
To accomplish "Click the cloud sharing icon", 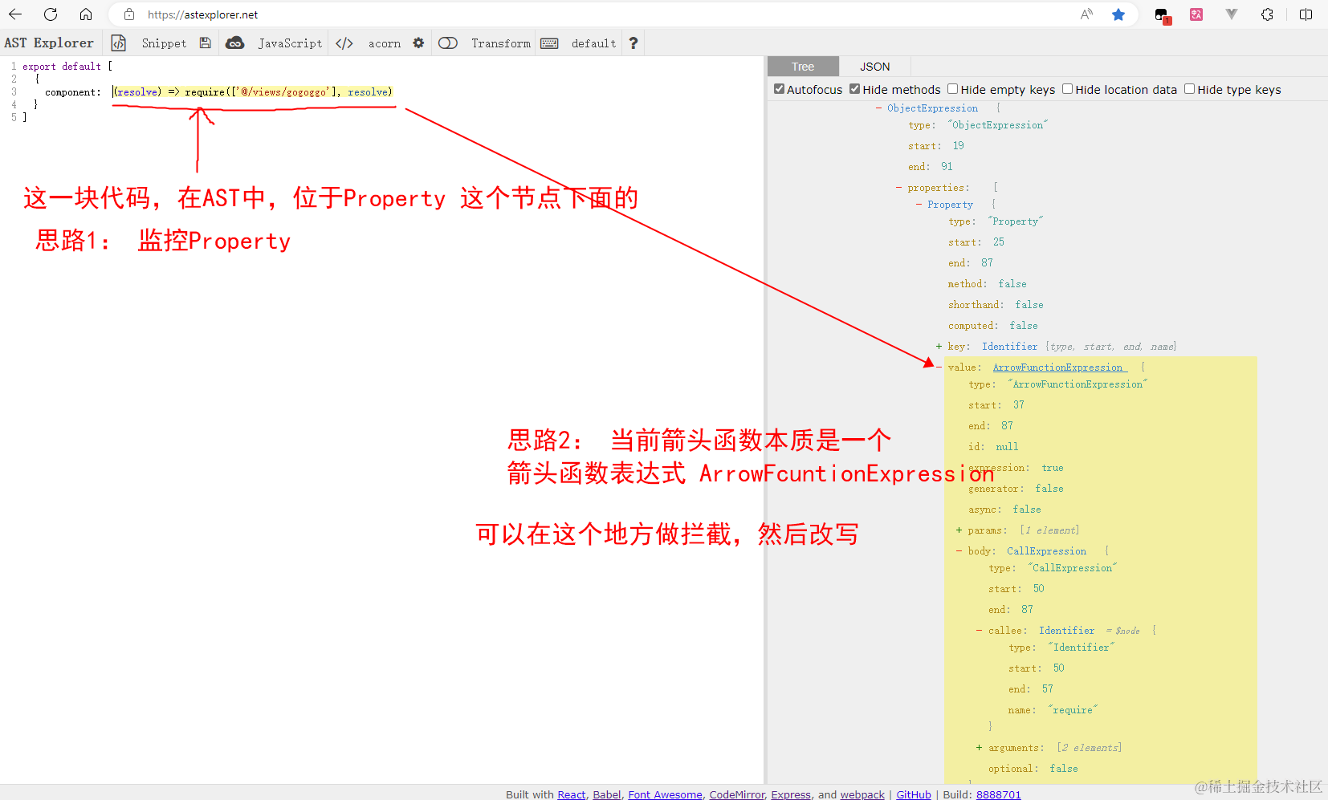I will click(235, 43).
